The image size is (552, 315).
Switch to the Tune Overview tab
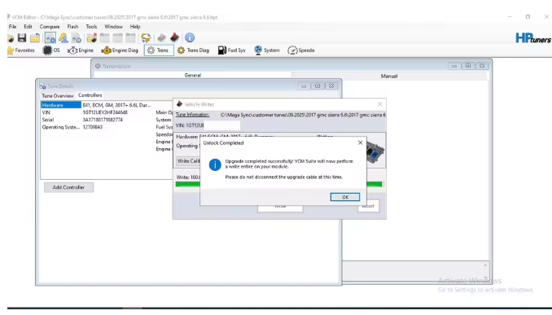[58, 96]
